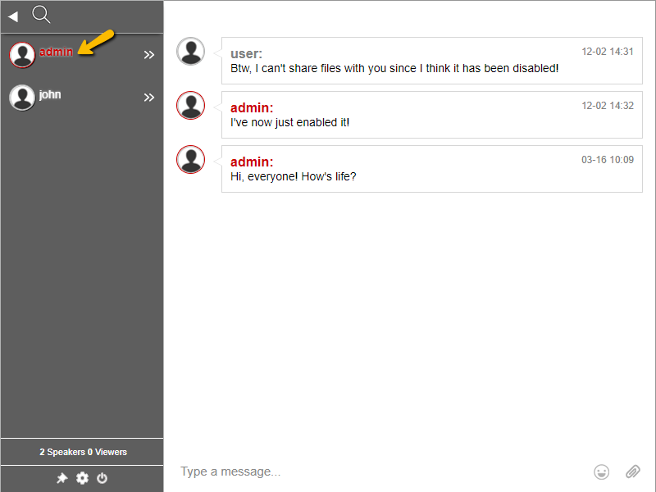Image resolution: width=656 pixels, height=492 pixels.
Task: Click the avatar beside "Hi, everyone! How's life?"
Action: tap(191, 160)
